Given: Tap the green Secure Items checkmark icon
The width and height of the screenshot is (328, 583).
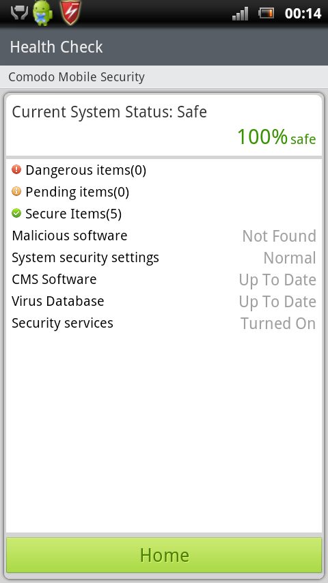Looking at the screenshot, I should point(16,214).
